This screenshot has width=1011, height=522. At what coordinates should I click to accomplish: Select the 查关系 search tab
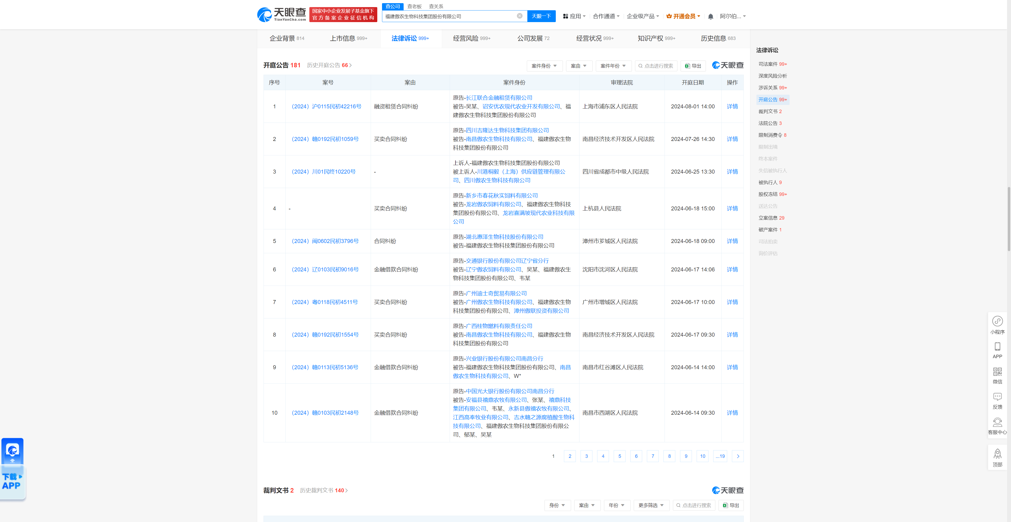point(436,6)
